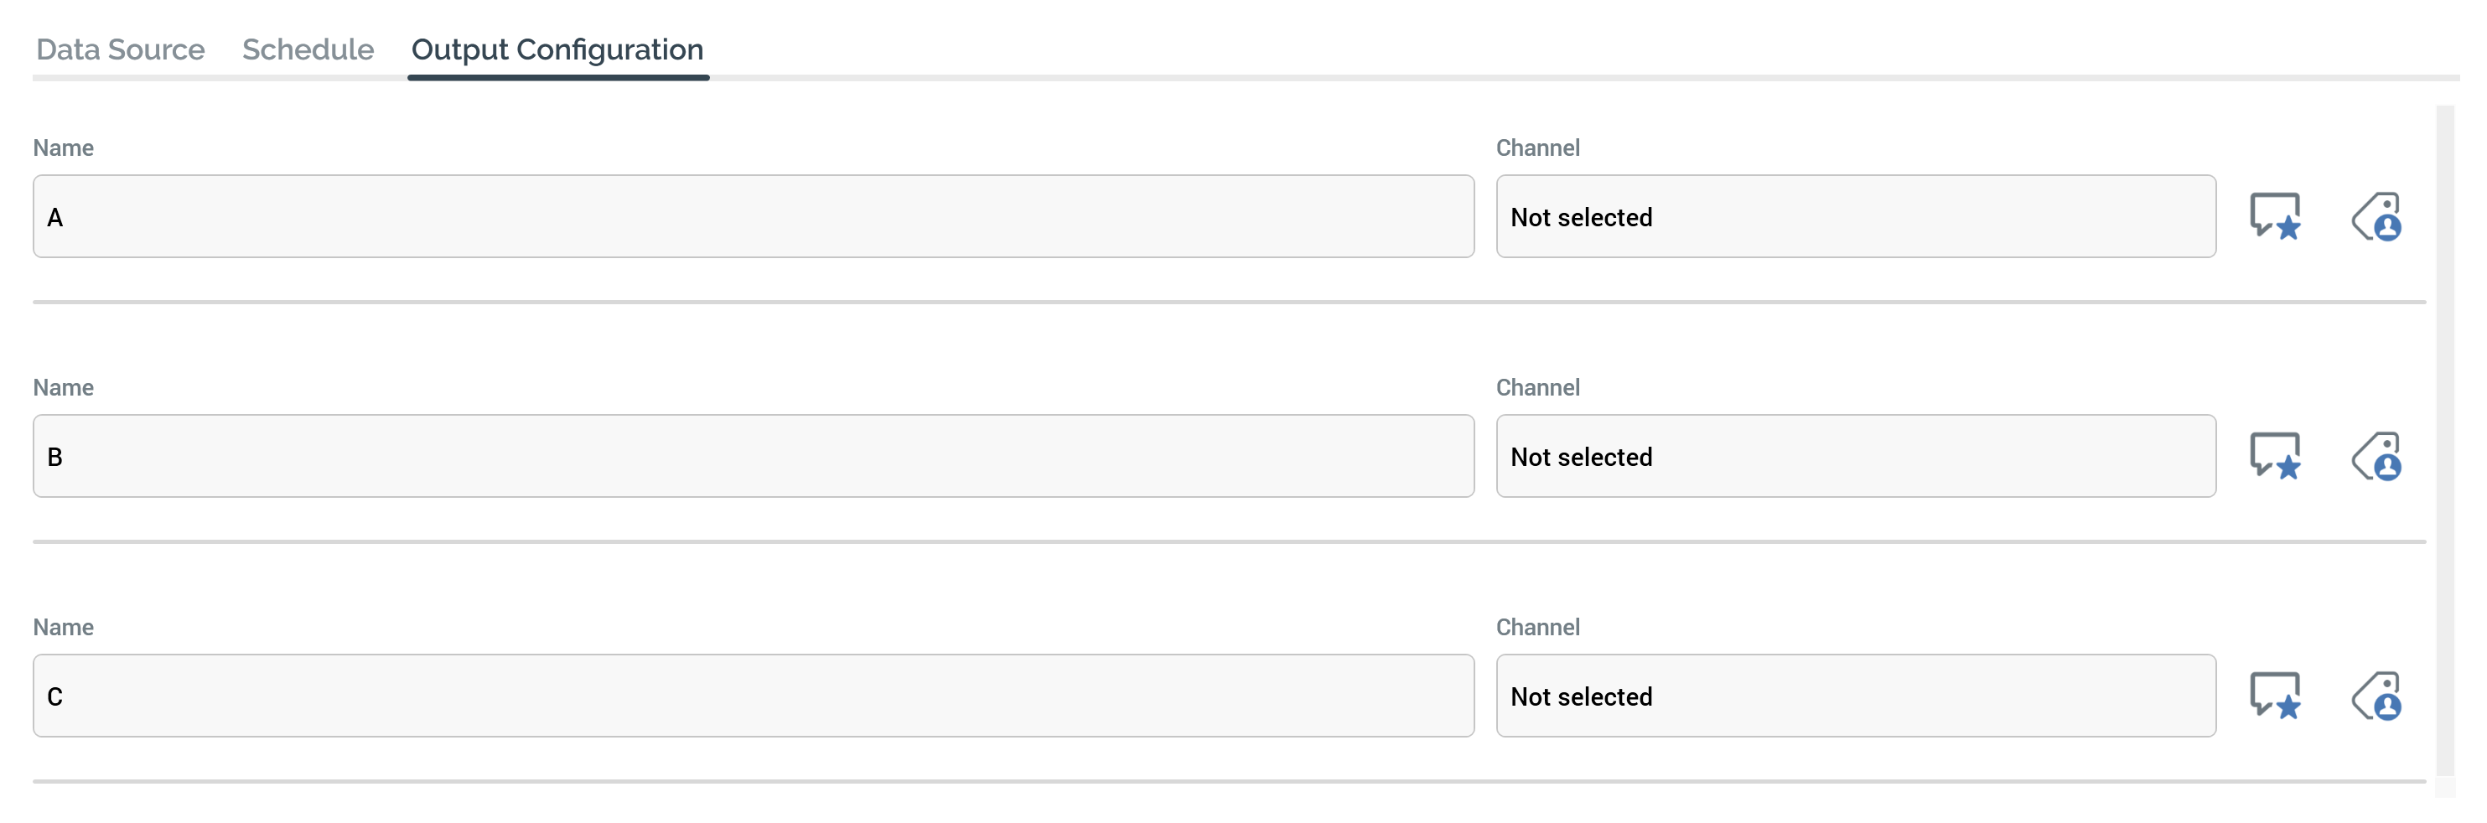Open the Channel dropdown for output A
Screen dimensions: 2487x823
click(1855, 217)
